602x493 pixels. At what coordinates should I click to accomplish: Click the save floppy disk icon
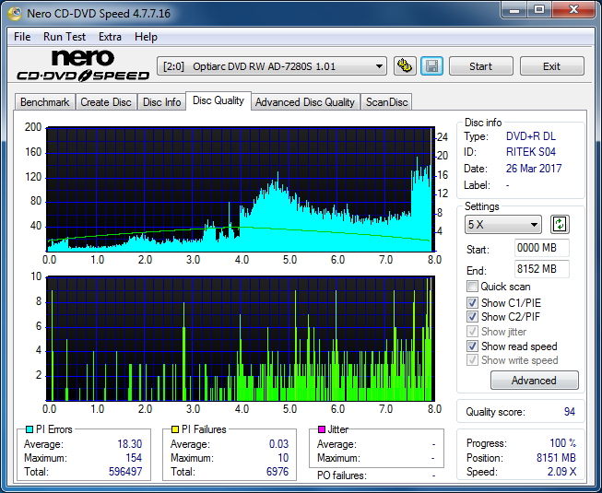[431, 66]
